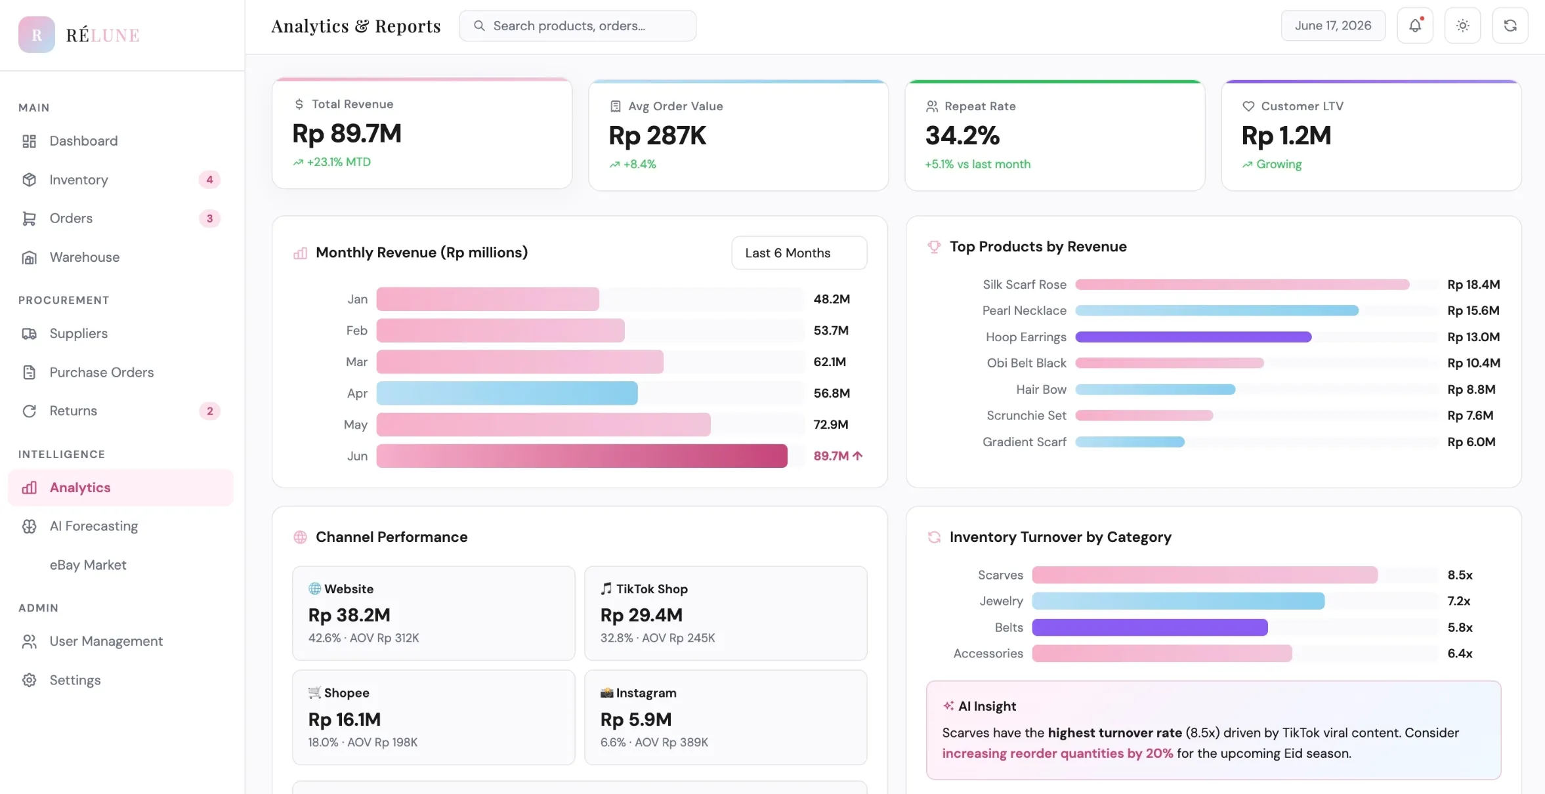Click the Warehouse building icon
1545x794 pixels.
tap(29, 257)
